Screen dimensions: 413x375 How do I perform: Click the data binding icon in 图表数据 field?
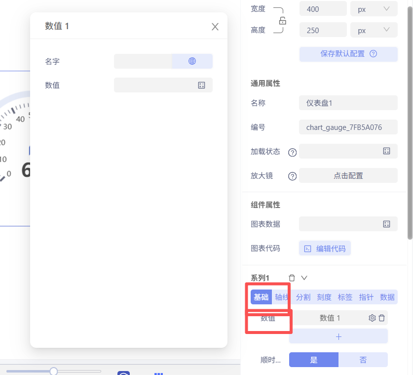coord(386,224)
